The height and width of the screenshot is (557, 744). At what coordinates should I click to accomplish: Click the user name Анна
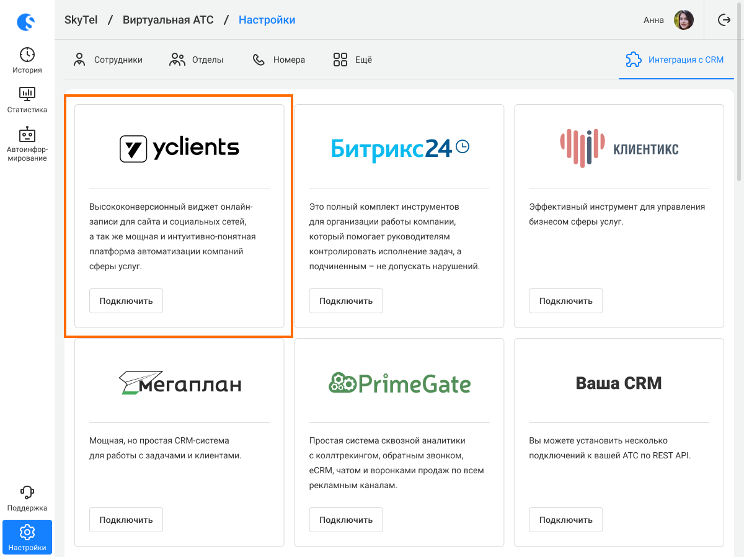(653, 20)
